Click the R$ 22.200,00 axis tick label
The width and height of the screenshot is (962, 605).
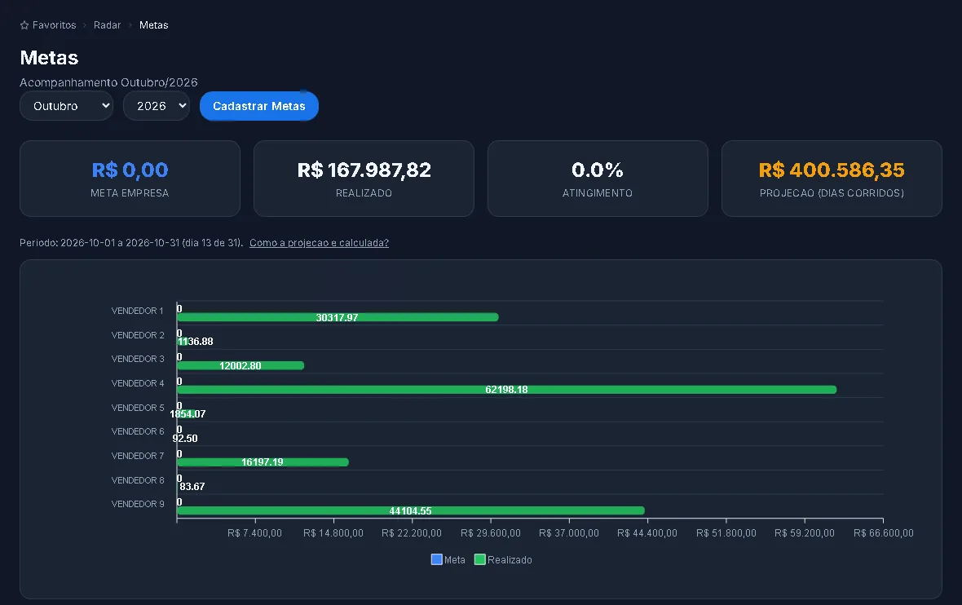click(x=412, y=533)
